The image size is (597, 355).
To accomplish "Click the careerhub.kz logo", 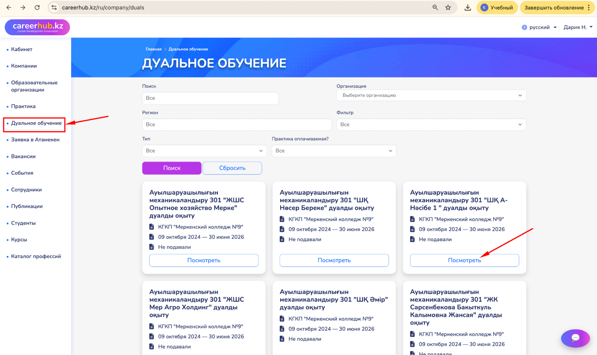I will click(x=38, y=27).
